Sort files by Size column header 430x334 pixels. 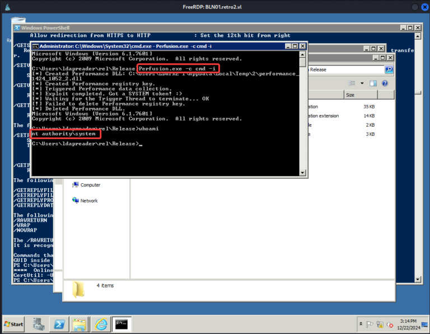(x=361, y=95)
